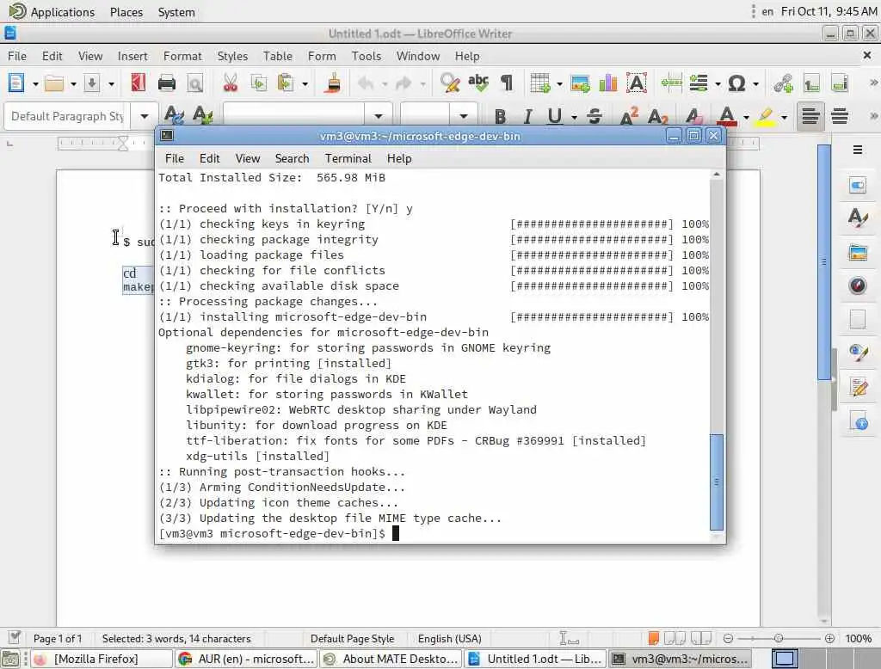Open the Format menu in Writer

click(182, 56)
